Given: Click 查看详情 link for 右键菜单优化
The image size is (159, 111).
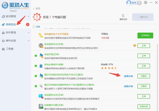Looking at the screenshot, I should click(x=128, y=86).
